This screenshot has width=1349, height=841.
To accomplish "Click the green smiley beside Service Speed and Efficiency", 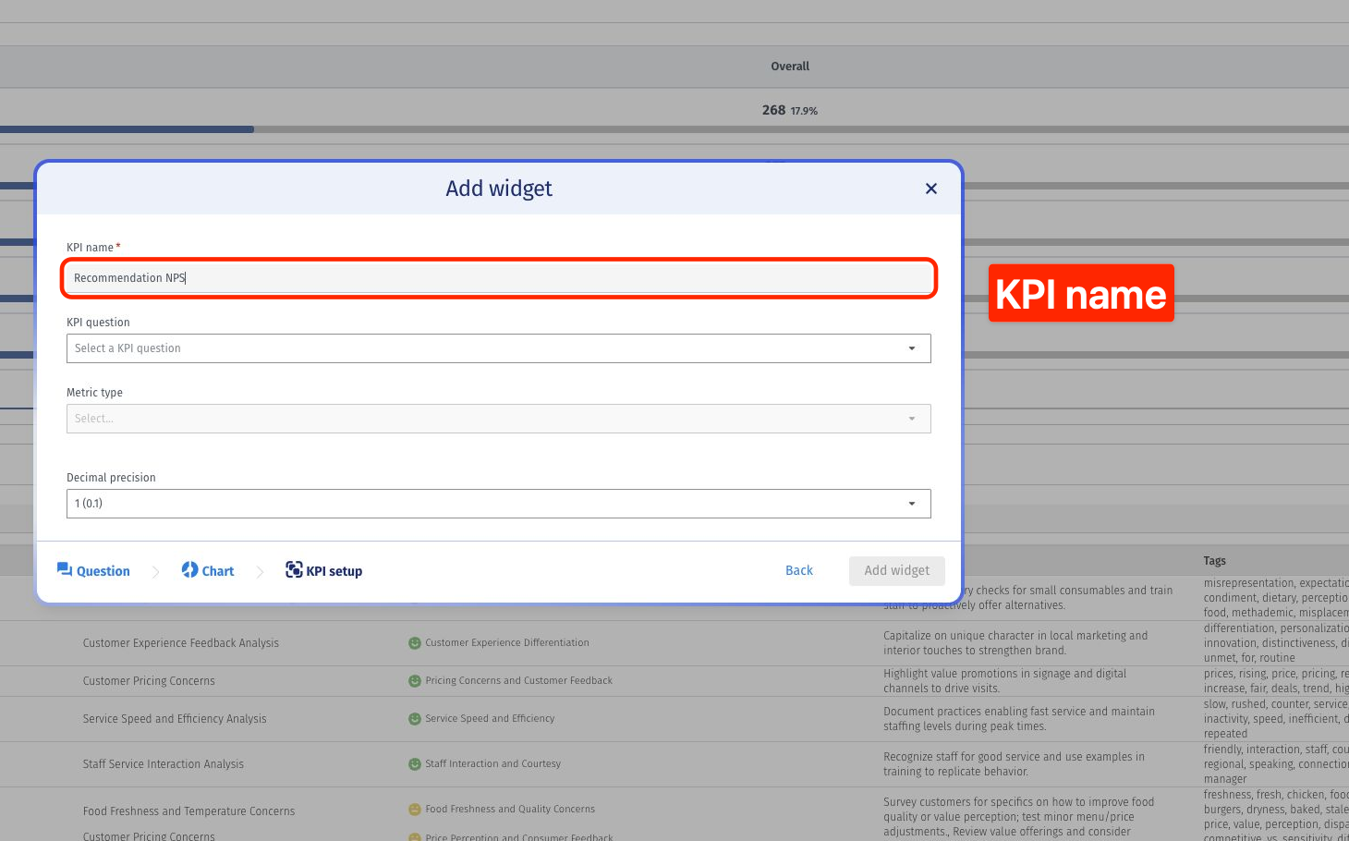I will pos(415,719).
